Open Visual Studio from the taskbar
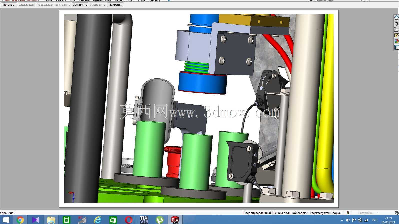This screenshot has width=399, height=224. click(36, 220)
